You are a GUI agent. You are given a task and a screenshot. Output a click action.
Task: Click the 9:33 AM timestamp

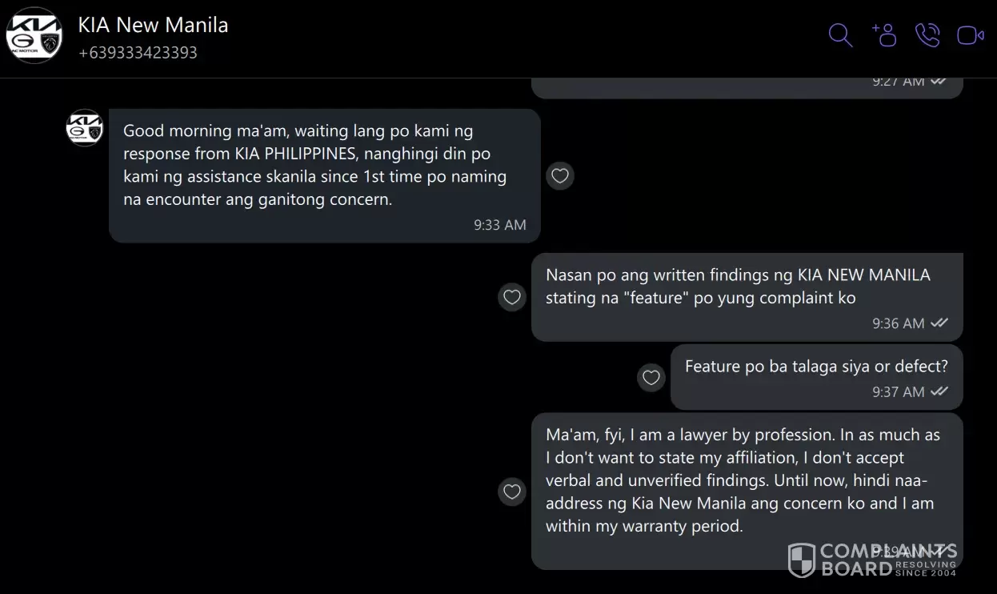(x=500, y=225)
